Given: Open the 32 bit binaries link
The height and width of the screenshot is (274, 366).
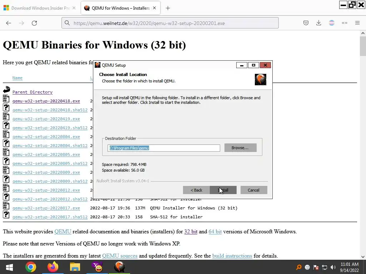Looking at the screenshot, I should [191, 232].
